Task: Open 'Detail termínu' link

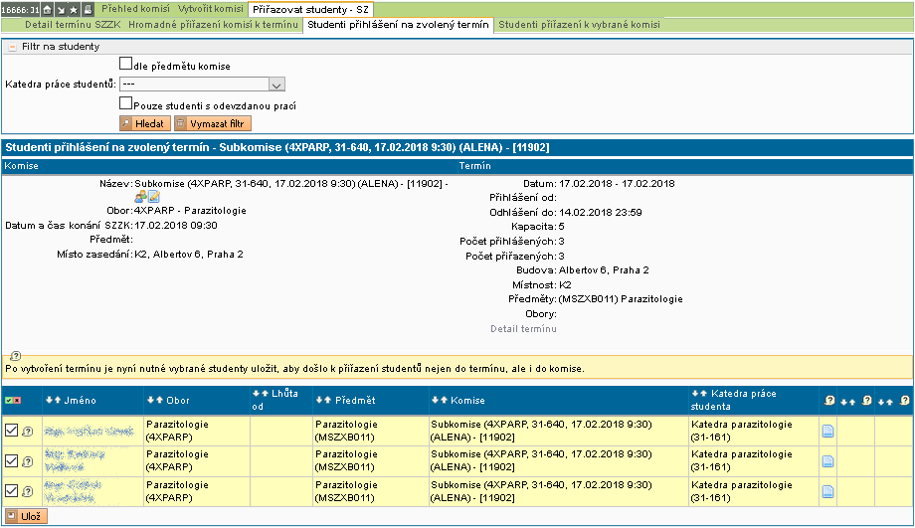Action: (x=523, y=328)
